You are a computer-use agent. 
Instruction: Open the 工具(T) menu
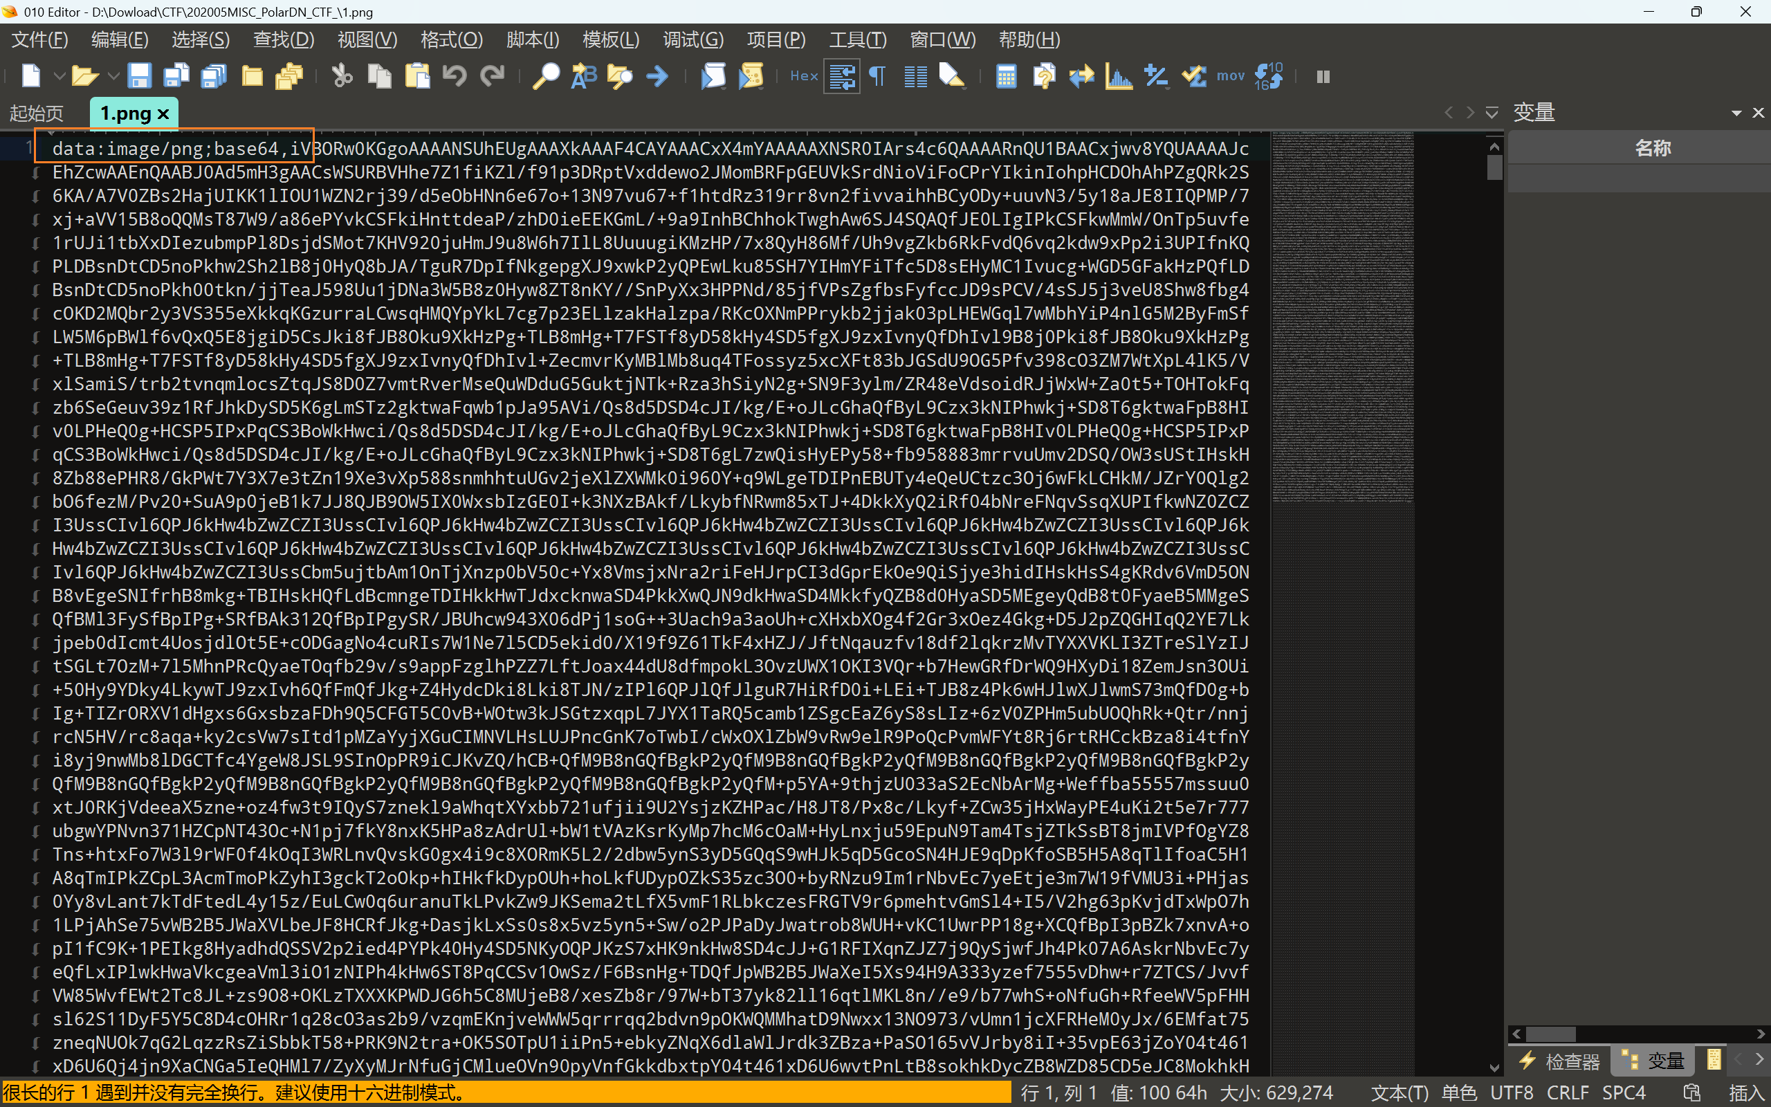coord(858,39)
